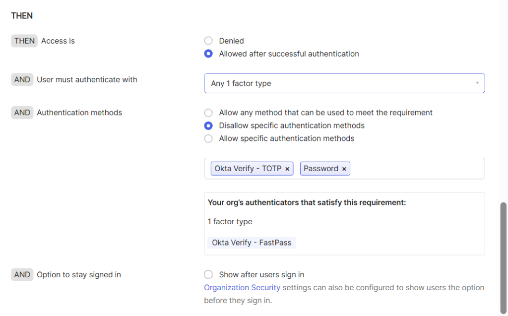Viewport: 508px width, 316px height.
Task: Click AND badge beside Authentication methods
Action: 22,113
